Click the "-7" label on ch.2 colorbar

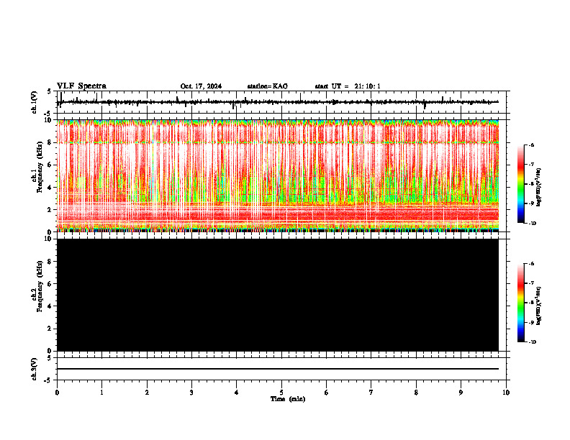(x=531, y=283)
